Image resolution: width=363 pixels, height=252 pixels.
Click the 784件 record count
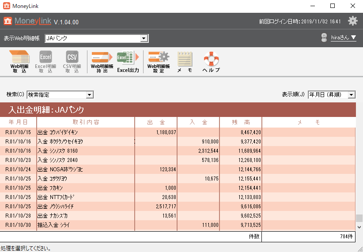346,237
